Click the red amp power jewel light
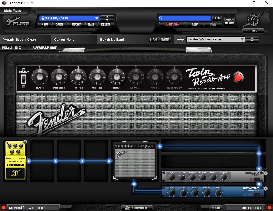Viewport: 273px width, 211px height. tap(238, 78)
